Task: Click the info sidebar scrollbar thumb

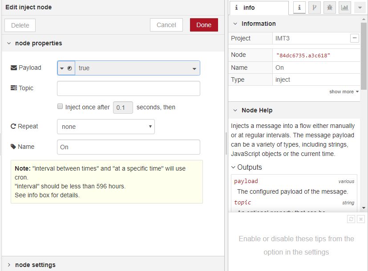Action: tap(364, 56)
